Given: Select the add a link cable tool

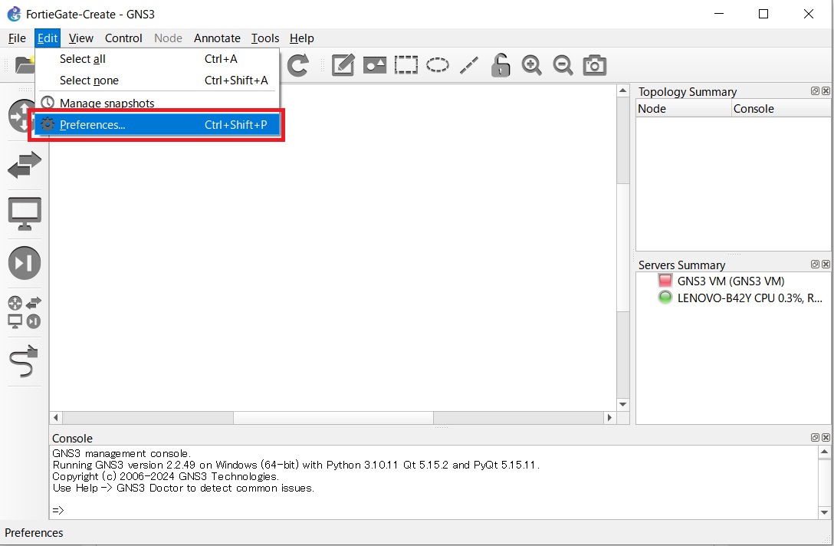Looking at the screenshot, I should coord(25,361).
